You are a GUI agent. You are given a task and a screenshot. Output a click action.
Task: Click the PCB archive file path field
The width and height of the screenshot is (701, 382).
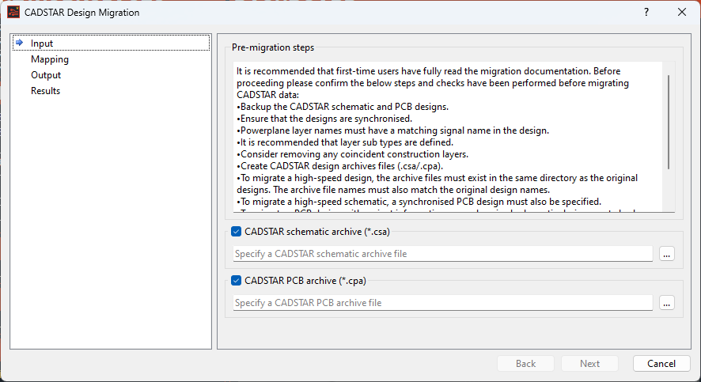click(442, 303)
